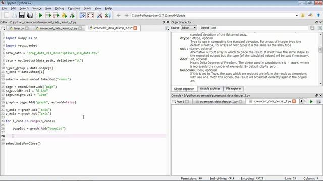Click the Object input field showing std
The width and height of the screenshot is (323, 181).
(x=259, y=28)
